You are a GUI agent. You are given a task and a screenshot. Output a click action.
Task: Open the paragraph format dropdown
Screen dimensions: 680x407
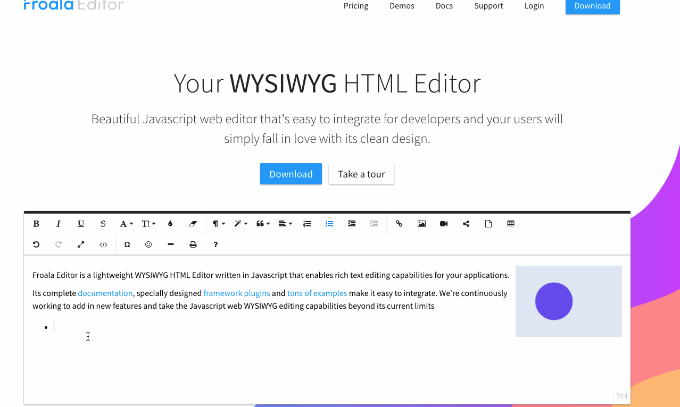point(219,224)
